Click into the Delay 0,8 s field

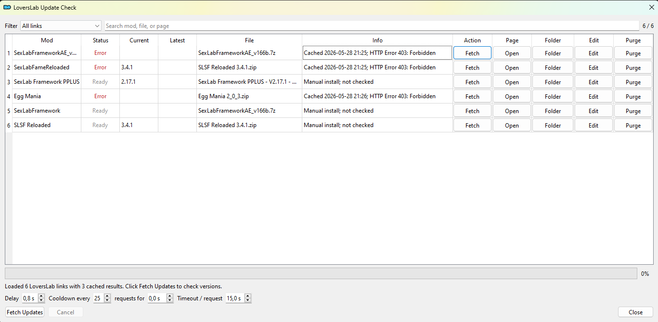(29, 298)
